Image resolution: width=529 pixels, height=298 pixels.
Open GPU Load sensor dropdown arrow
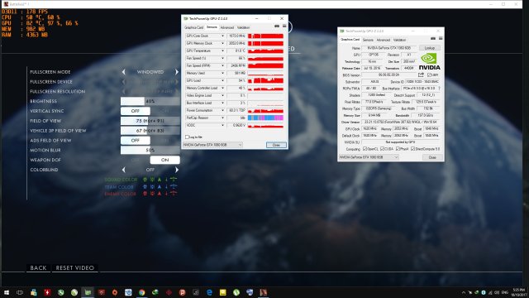tap(222, 80)
